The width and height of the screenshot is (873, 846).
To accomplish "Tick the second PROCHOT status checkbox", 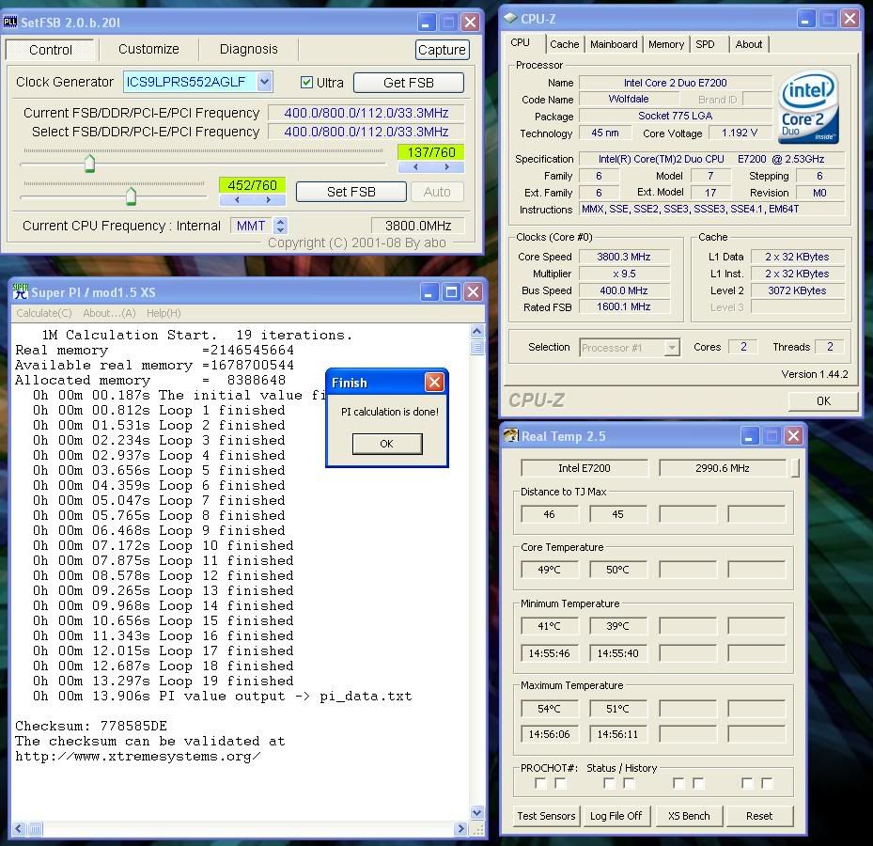I will (610, 784).
